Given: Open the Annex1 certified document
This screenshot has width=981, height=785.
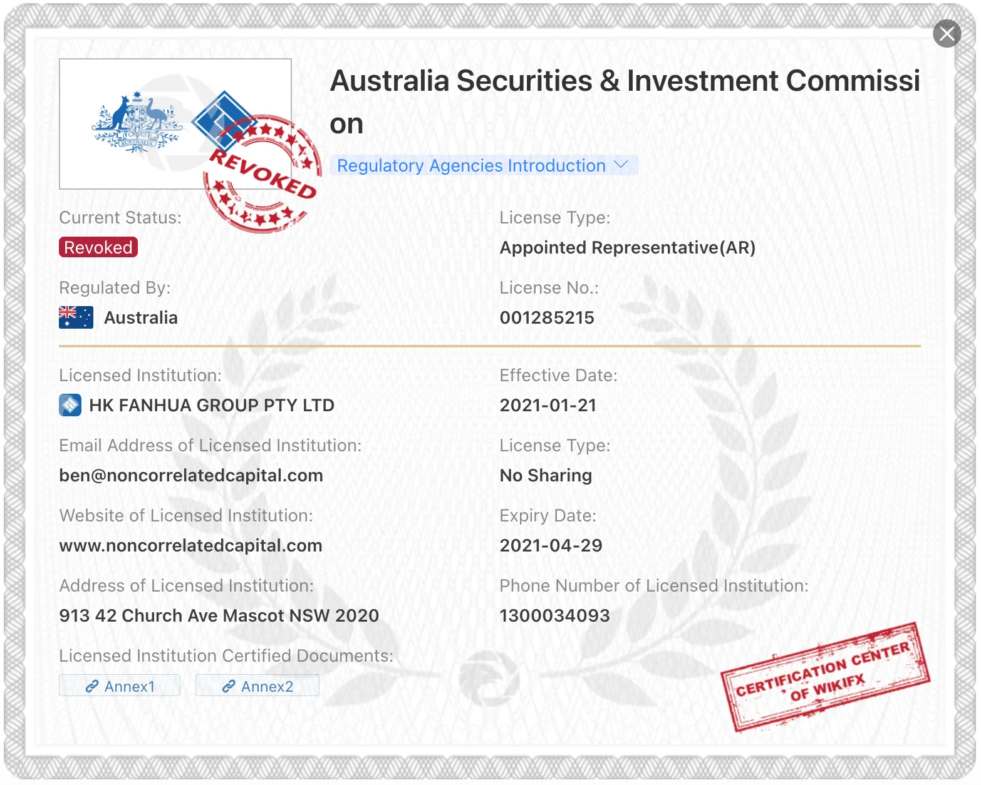Looking at the screenshot, I should click(x=120, y=686).
